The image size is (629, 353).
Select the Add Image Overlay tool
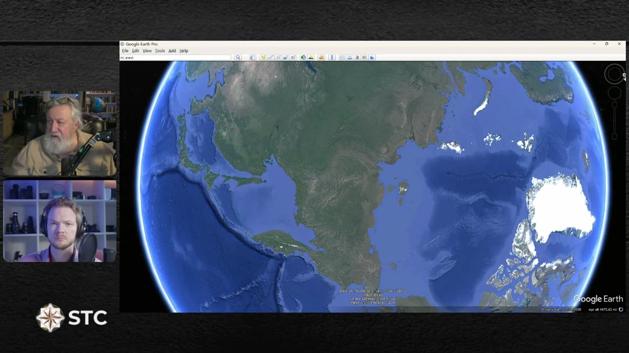[x=286, y=57]
